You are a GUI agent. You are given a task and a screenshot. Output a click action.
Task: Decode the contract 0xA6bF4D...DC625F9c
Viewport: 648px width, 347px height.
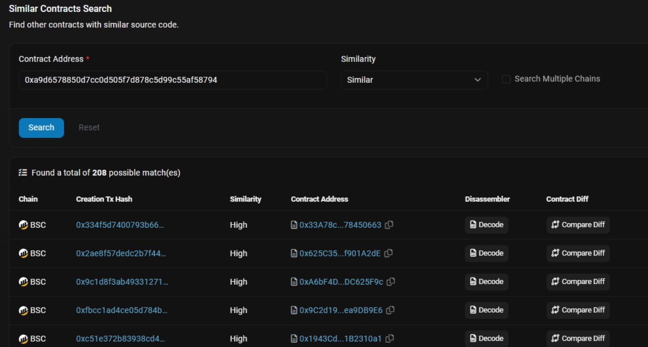(486, 282)
